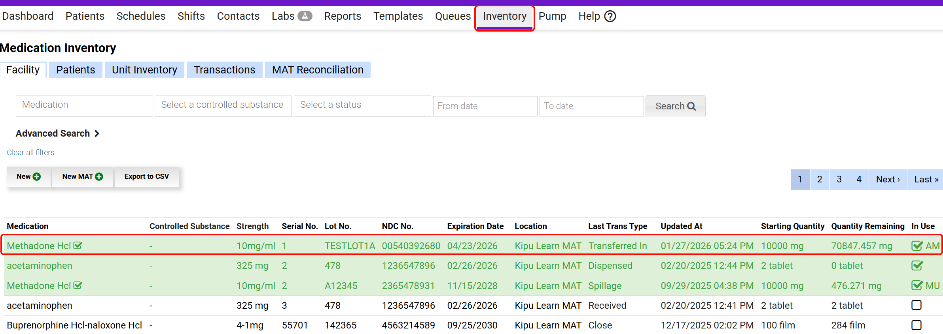Uncheck In Use for acetaminophen serial 2
Screen dimensions: 943x334
(x=917, y=266)
